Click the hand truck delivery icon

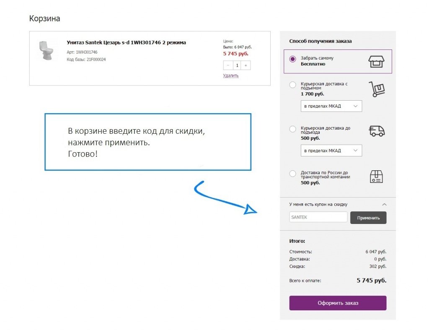[x=377, y=89]
